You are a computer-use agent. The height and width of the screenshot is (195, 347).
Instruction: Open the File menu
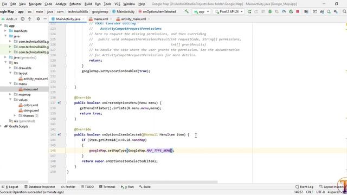[4, 4]
